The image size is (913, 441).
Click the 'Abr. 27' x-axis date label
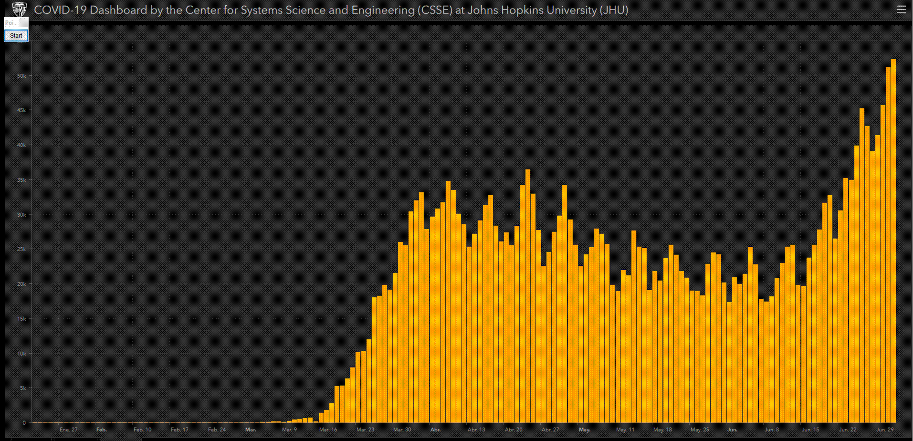click(550, 430)
